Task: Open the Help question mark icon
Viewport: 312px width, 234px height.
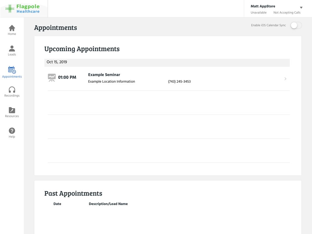Action: click(12, 131)
